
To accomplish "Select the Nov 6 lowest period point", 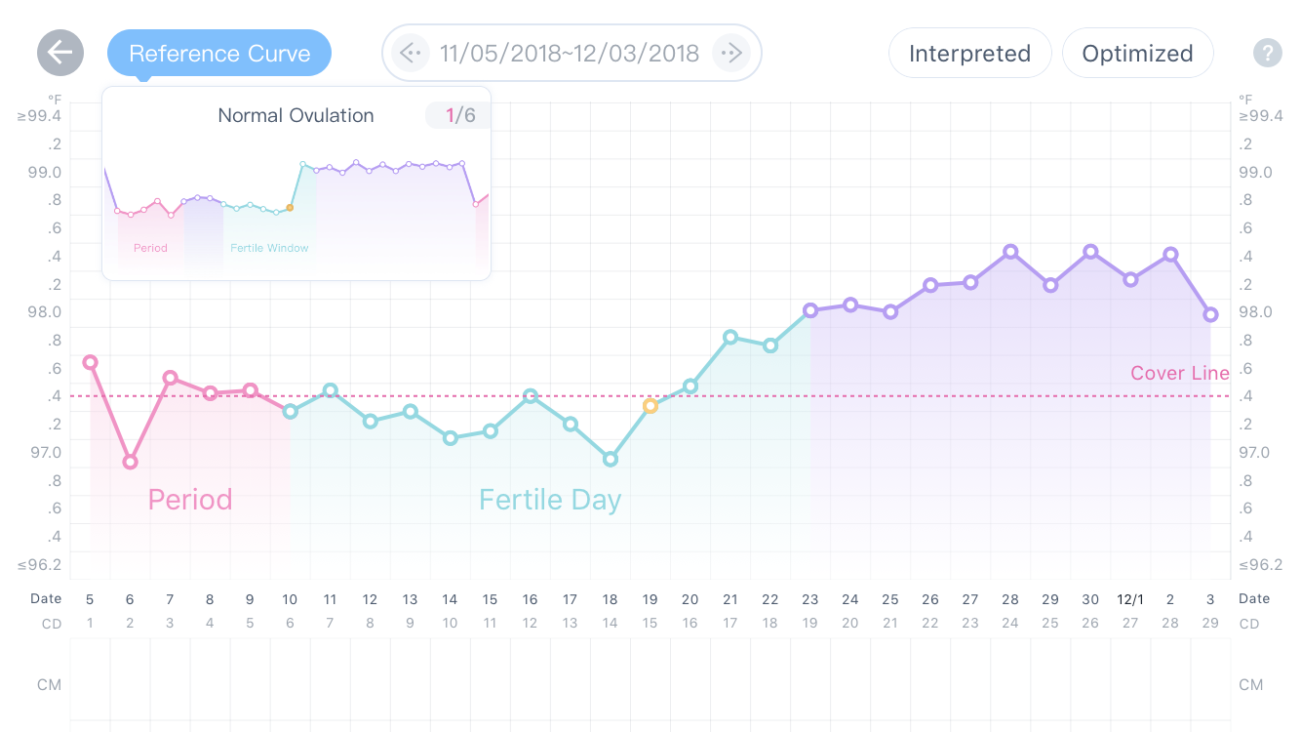I will click(130, 462).
